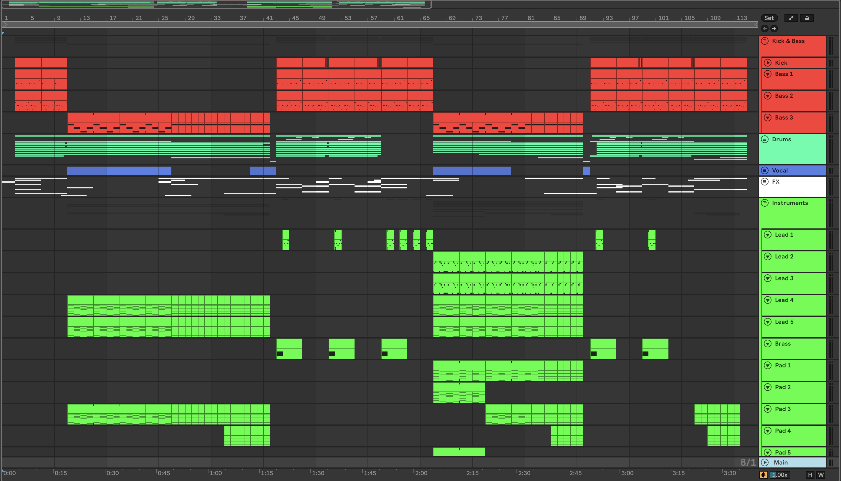Unfold the Vocal group icon

tap(765, 170)
